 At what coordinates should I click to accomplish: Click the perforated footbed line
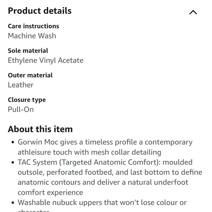pyautogui.click(x=110, y=173)
